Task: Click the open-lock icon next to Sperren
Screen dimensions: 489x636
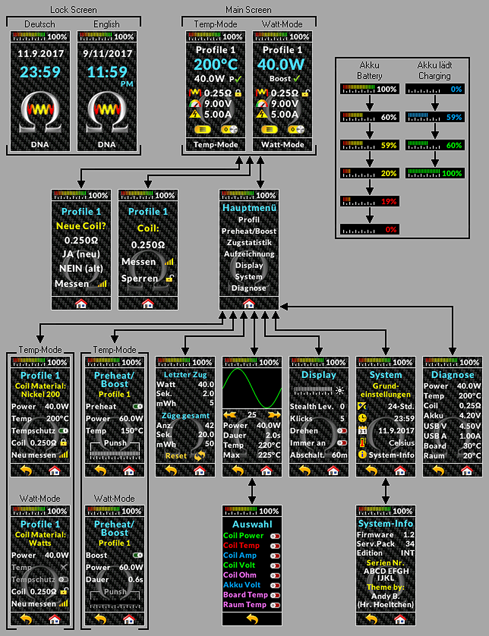Action: click(x=170, y=278)
